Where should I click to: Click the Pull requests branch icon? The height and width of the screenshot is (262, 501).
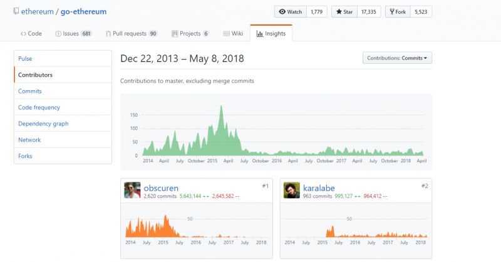pos(108,34)
